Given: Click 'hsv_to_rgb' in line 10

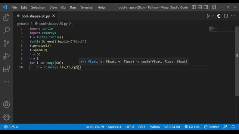Looking at the screenshot, I should 68,67.
